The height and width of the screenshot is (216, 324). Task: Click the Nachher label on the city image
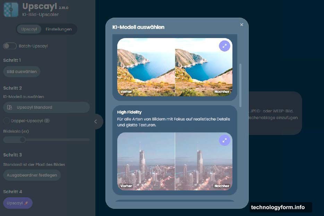(x=222, y=186)
